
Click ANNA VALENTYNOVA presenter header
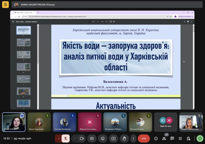coord(107,5)
